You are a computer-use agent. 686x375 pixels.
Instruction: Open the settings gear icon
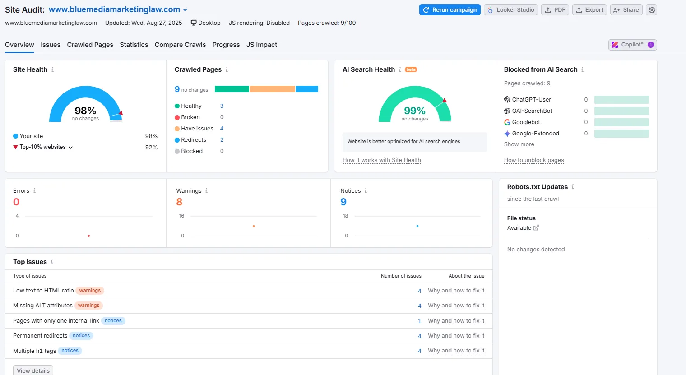651,10
